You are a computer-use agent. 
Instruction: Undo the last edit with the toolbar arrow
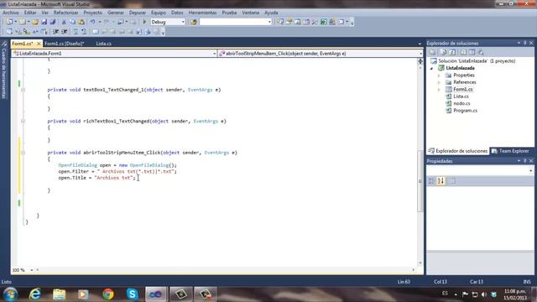(92, 22)
